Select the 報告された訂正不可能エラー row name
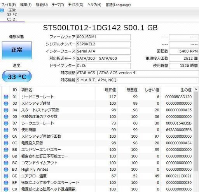Image resolution: width=199 pixels, height=192 pixels. point(45,156)
